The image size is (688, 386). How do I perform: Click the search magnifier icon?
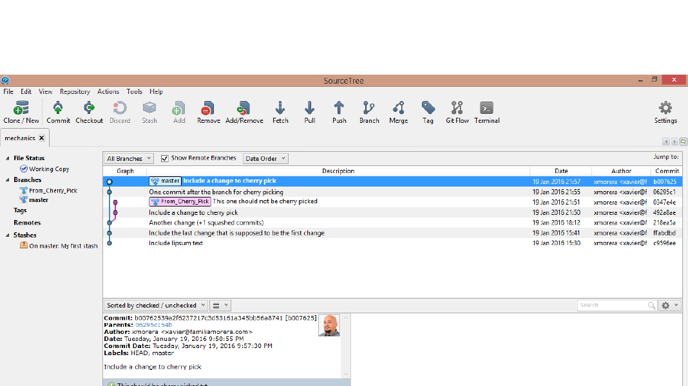point(651,306)
